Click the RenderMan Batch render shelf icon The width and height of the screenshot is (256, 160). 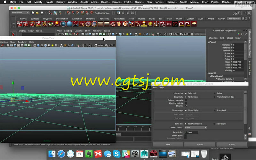pos(38,24)
